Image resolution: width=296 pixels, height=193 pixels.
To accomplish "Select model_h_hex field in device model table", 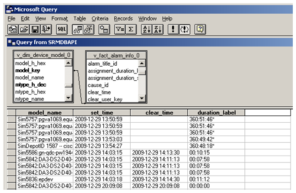I will click(31, 63).
